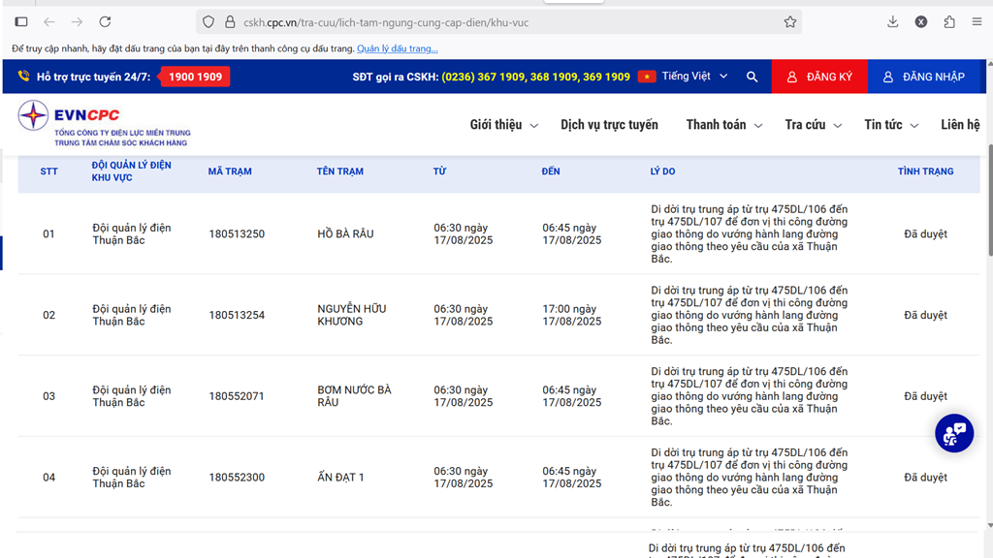Open the site search magnifier icon

(752, 77)
